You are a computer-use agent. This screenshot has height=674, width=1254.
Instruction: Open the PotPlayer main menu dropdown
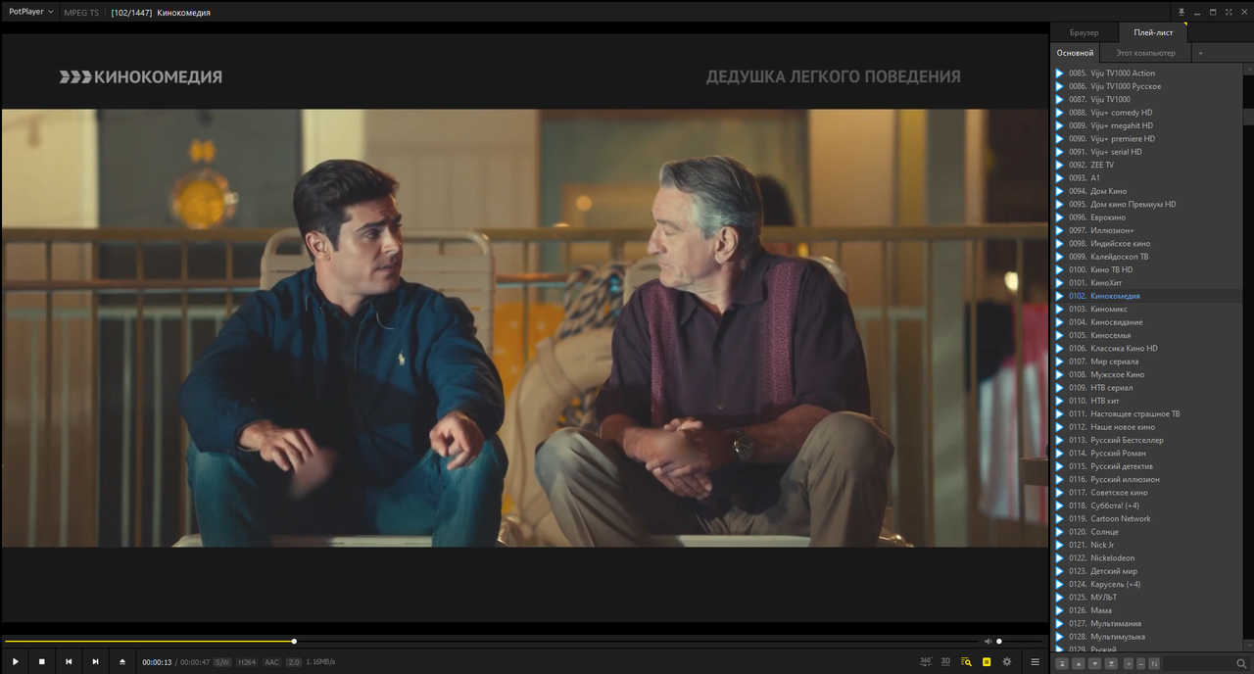coord(30,12)
